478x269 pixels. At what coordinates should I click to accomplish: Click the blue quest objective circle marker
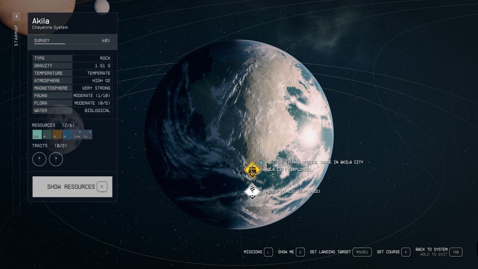[x=261, y=162]
